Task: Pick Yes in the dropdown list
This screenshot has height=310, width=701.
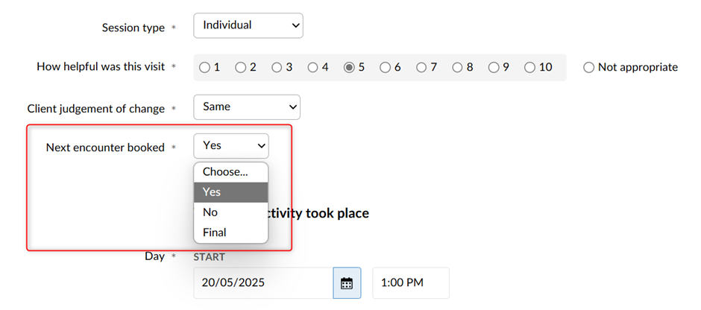Action: (x=230, y=192)
